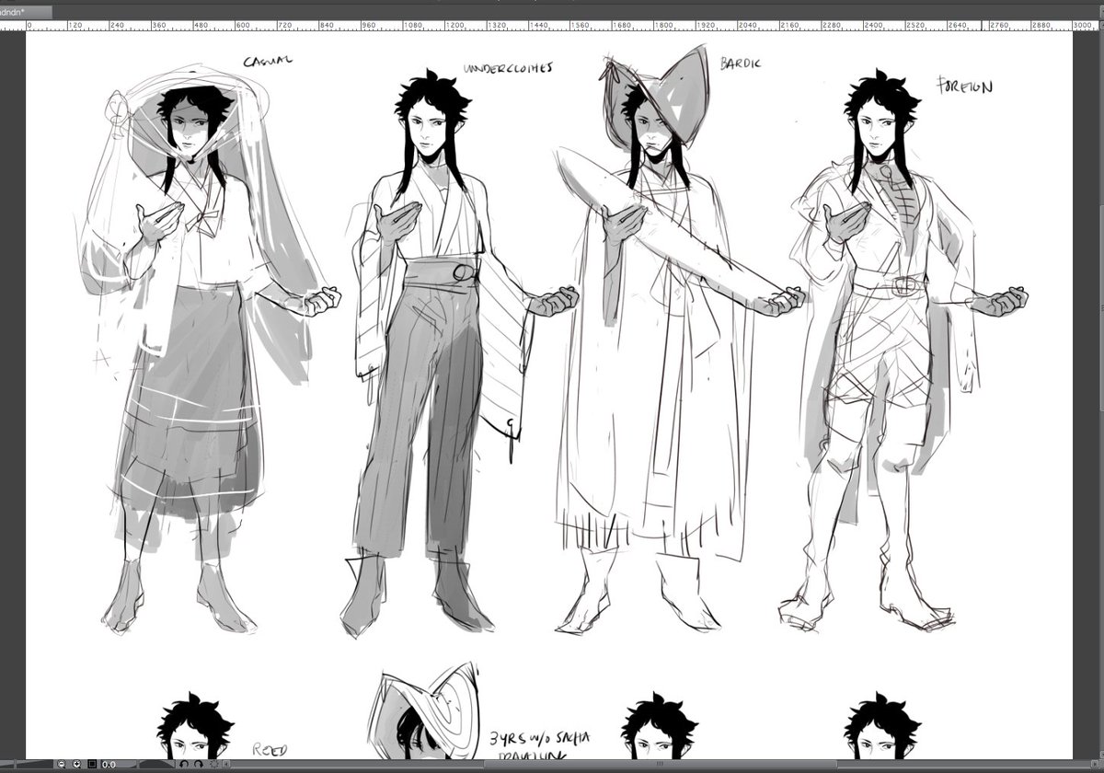Click the handwritten BARDIC label on the canvas
The image size is (1104, 773).
pos(740,63)
